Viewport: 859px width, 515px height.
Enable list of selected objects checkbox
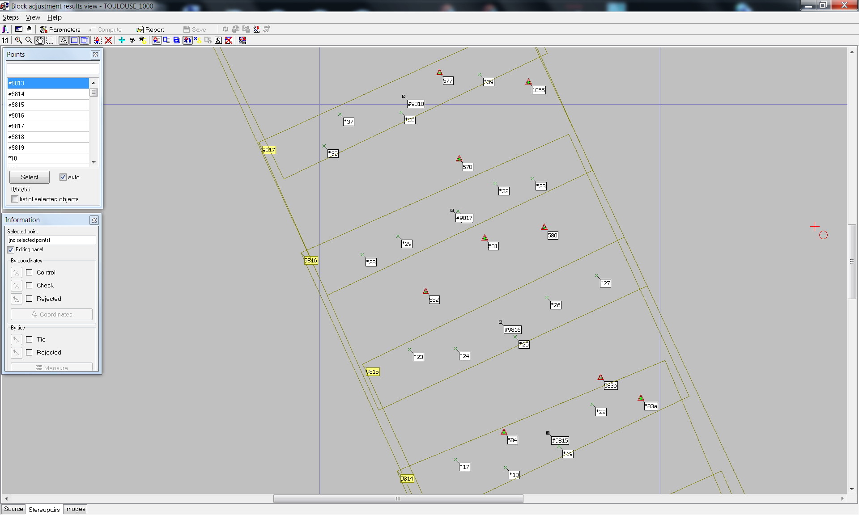coord(15,199)
